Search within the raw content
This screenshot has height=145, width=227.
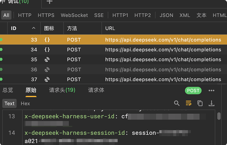pyautogui.click(x=177, y=103)
